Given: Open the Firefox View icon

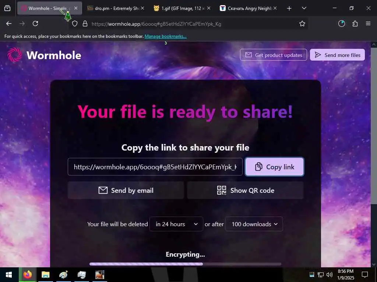Looking at the screenshot, I should [x=7, y=8].
